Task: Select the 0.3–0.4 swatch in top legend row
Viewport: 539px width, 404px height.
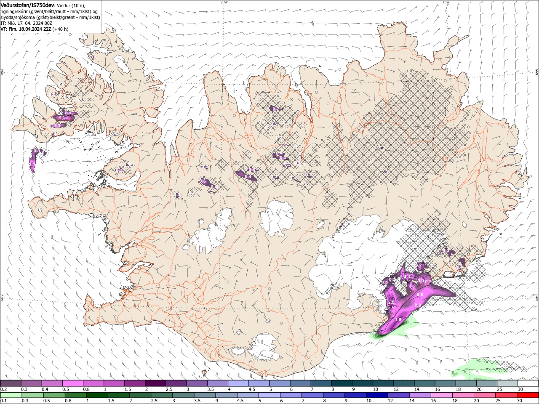Action: click(31, 383)
